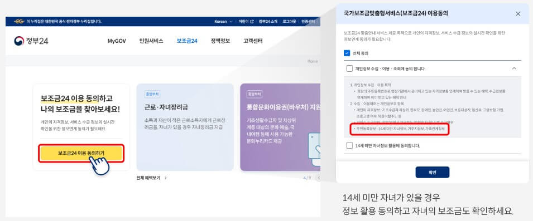Open the 근로·자녀장려금 card
Image resolution: width=533 pixels, height=221 pixels.
click(185, 127)
